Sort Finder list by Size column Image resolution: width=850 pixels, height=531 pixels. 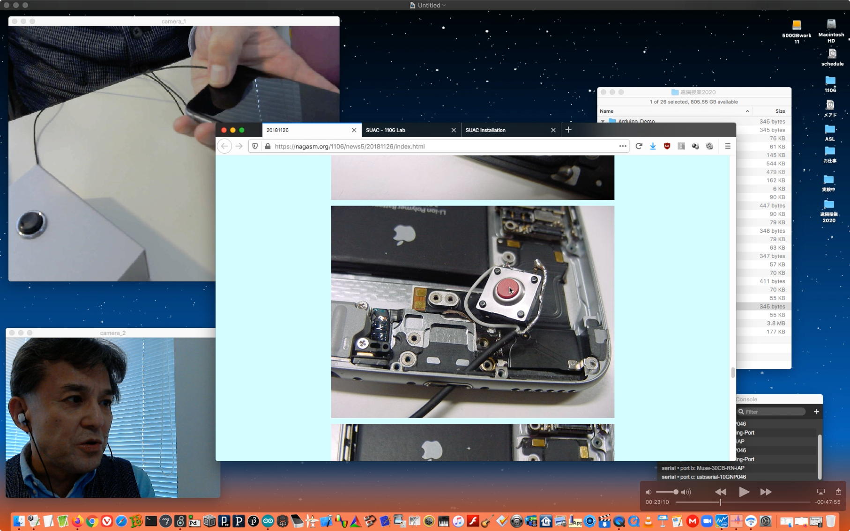[x=771, y=111]
